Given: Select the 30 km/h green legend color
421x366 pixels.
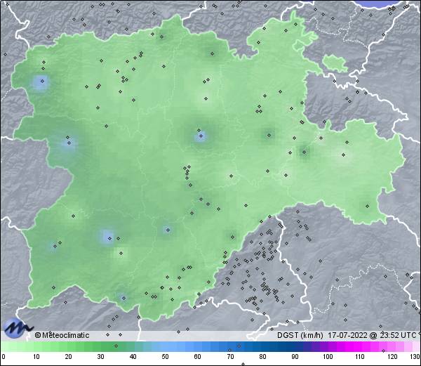Looking at the screenshot, I should (100, 347).
